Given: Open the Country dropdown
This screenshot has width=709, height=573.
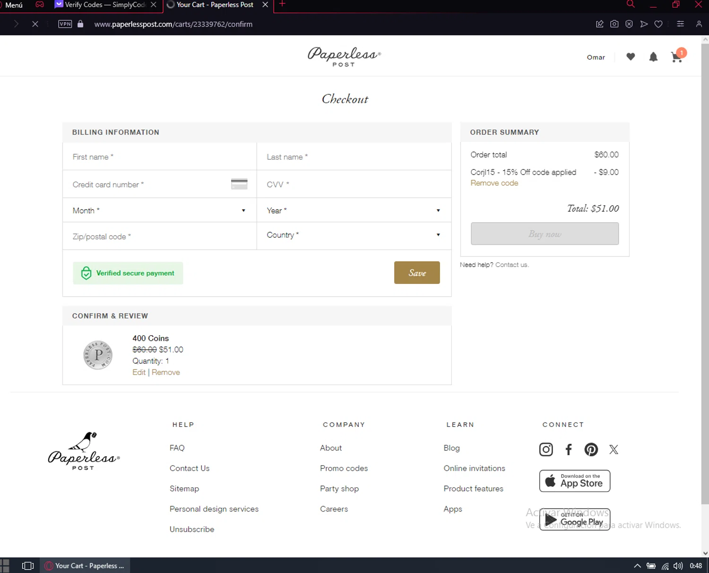Looking at the screenshot, I should (354, 235).
